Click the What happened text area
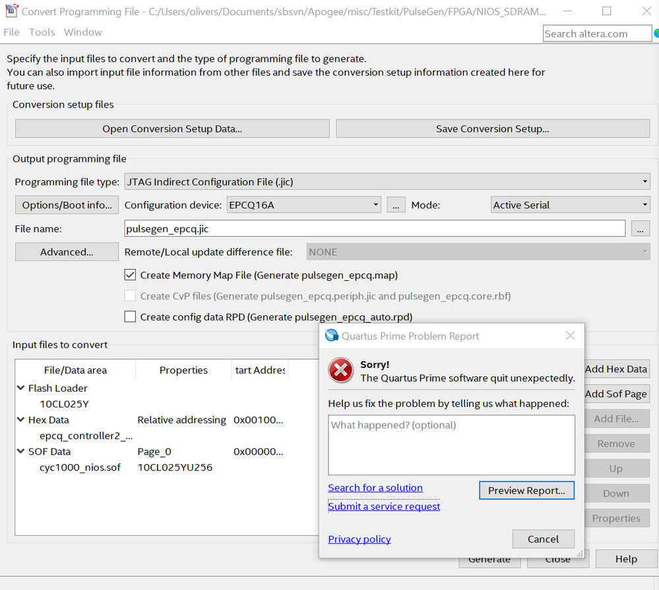The image size is (659, 590). coord(451,445)
